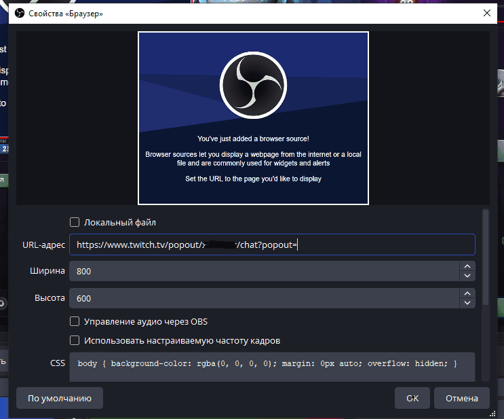
Task: Cancel changes with the Отмена button
Action: pyautogui.click(x=461, y=399)
